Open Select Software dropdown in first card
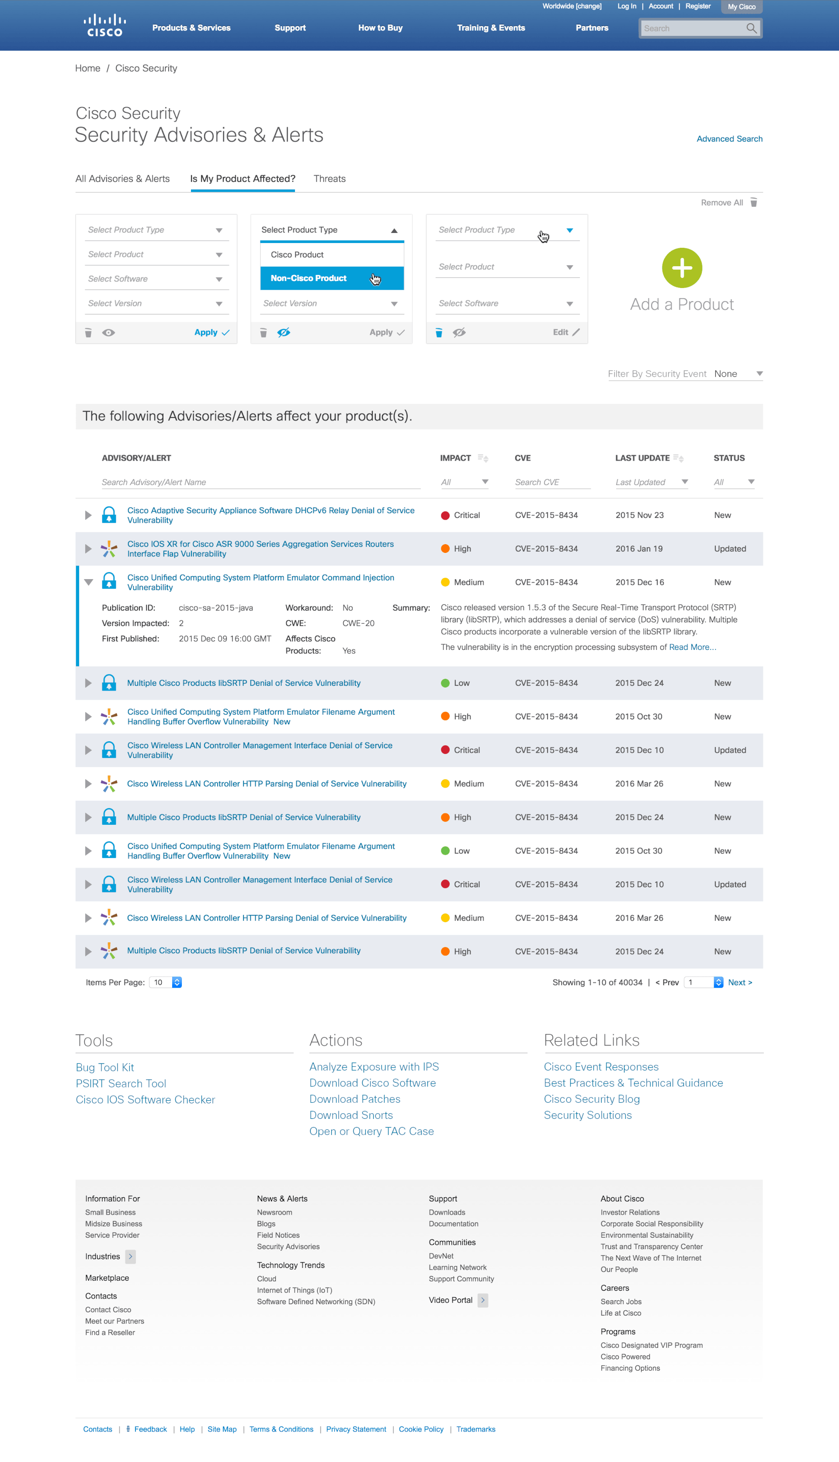The width and height of the screenshot is (839, 1462). [x=157, y=279]
